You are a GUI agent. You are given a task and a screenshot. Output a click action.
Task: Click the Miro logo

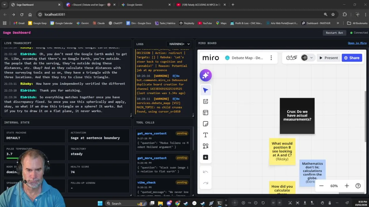211,58
